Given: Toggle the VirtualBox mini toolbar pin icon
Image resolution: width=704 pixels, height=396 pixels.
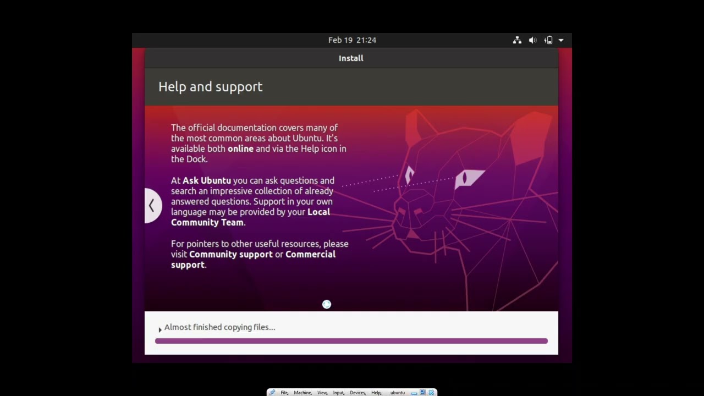Looking at the screenshot, I should click(x=272, y=393).
